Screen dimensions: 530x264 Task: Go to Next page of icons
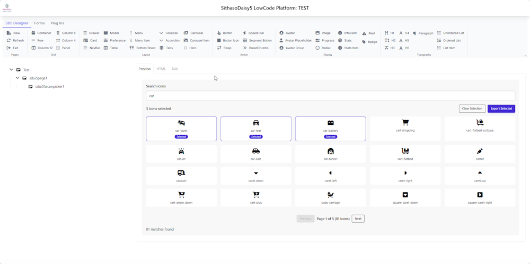coord(358,219)
